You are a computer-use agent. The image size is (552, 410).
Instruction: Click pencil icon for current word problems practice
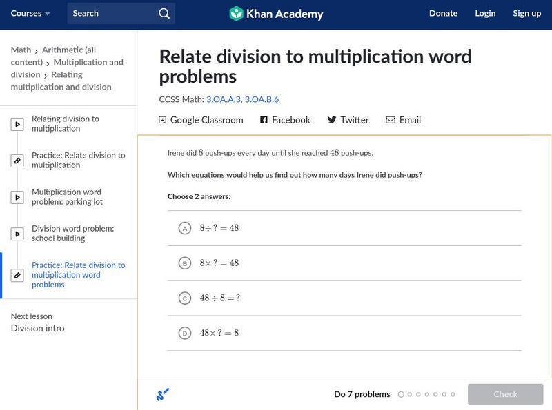pos(17,275)
